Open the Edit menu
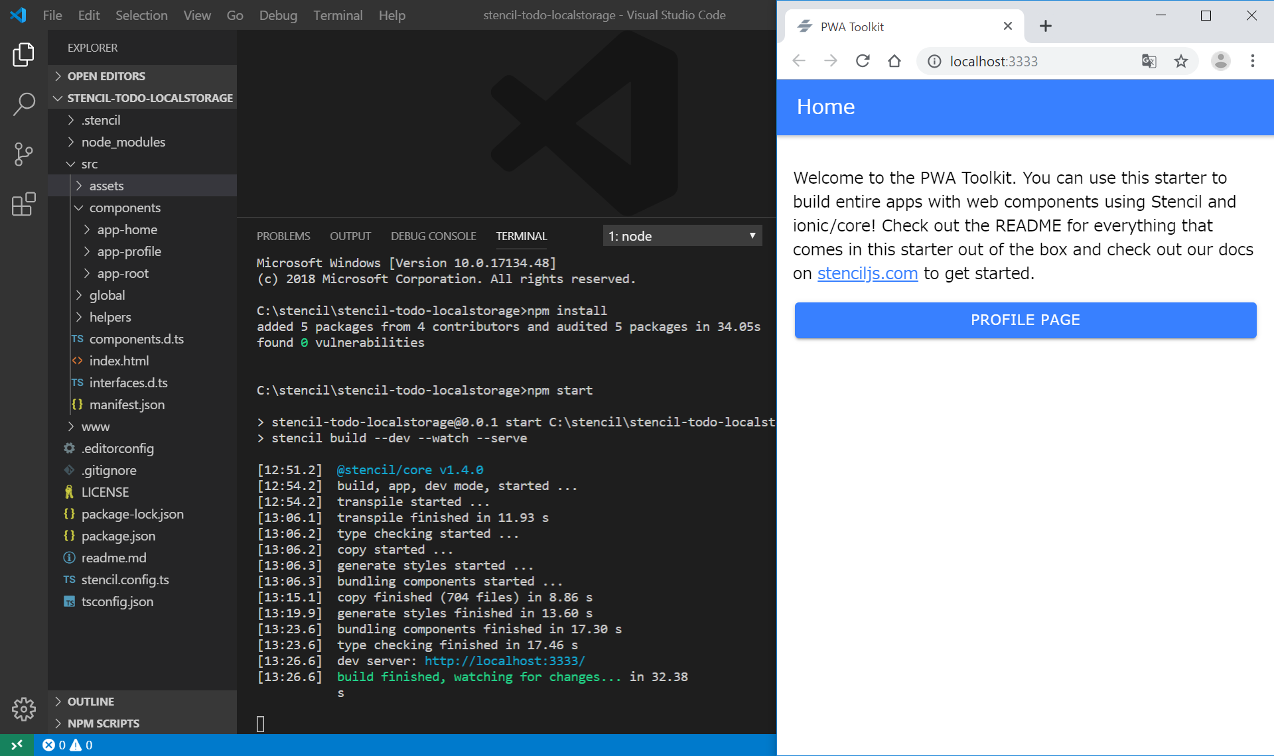 click(x=89, y=15)
